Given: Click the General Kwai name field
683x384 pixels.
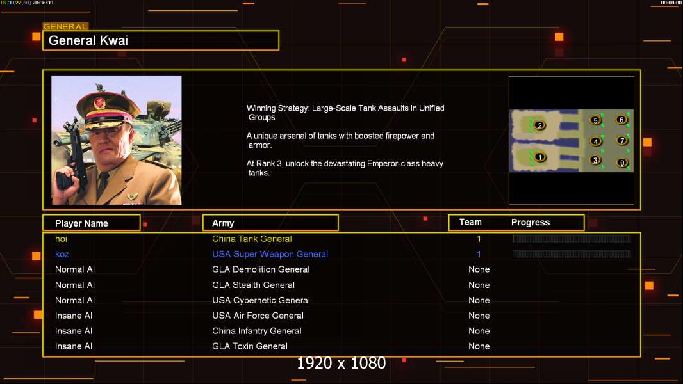Looking at the screenshot, I should (x=161, y=40).
